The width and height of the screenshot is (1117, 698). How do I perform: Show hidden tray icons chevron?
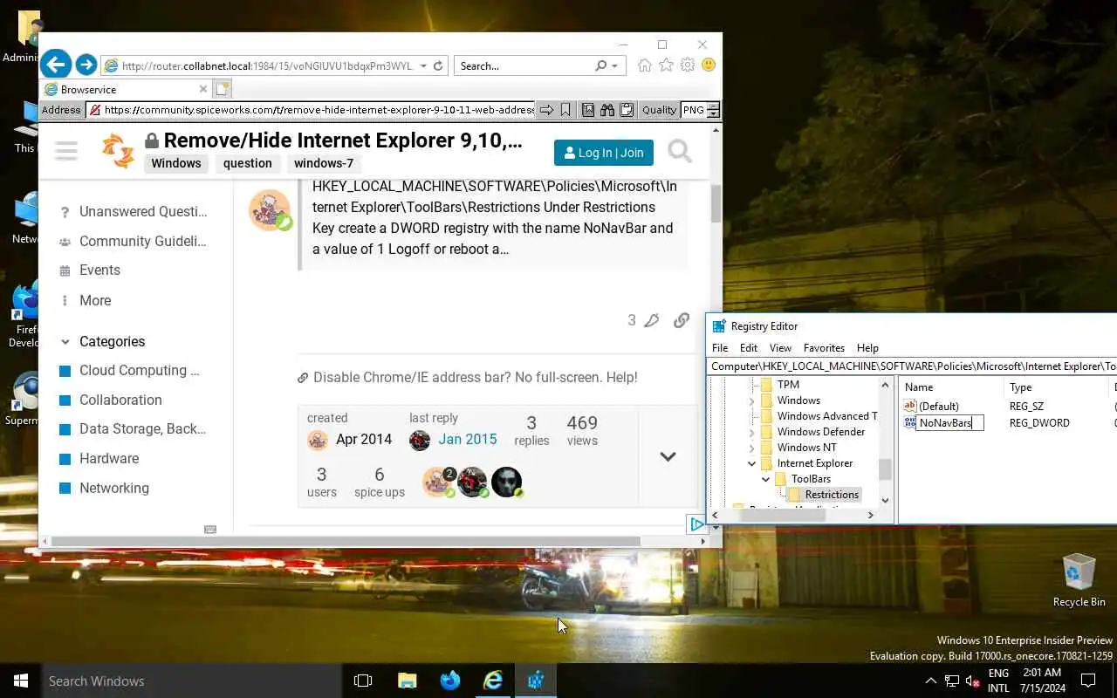click(x=930, y=681)
